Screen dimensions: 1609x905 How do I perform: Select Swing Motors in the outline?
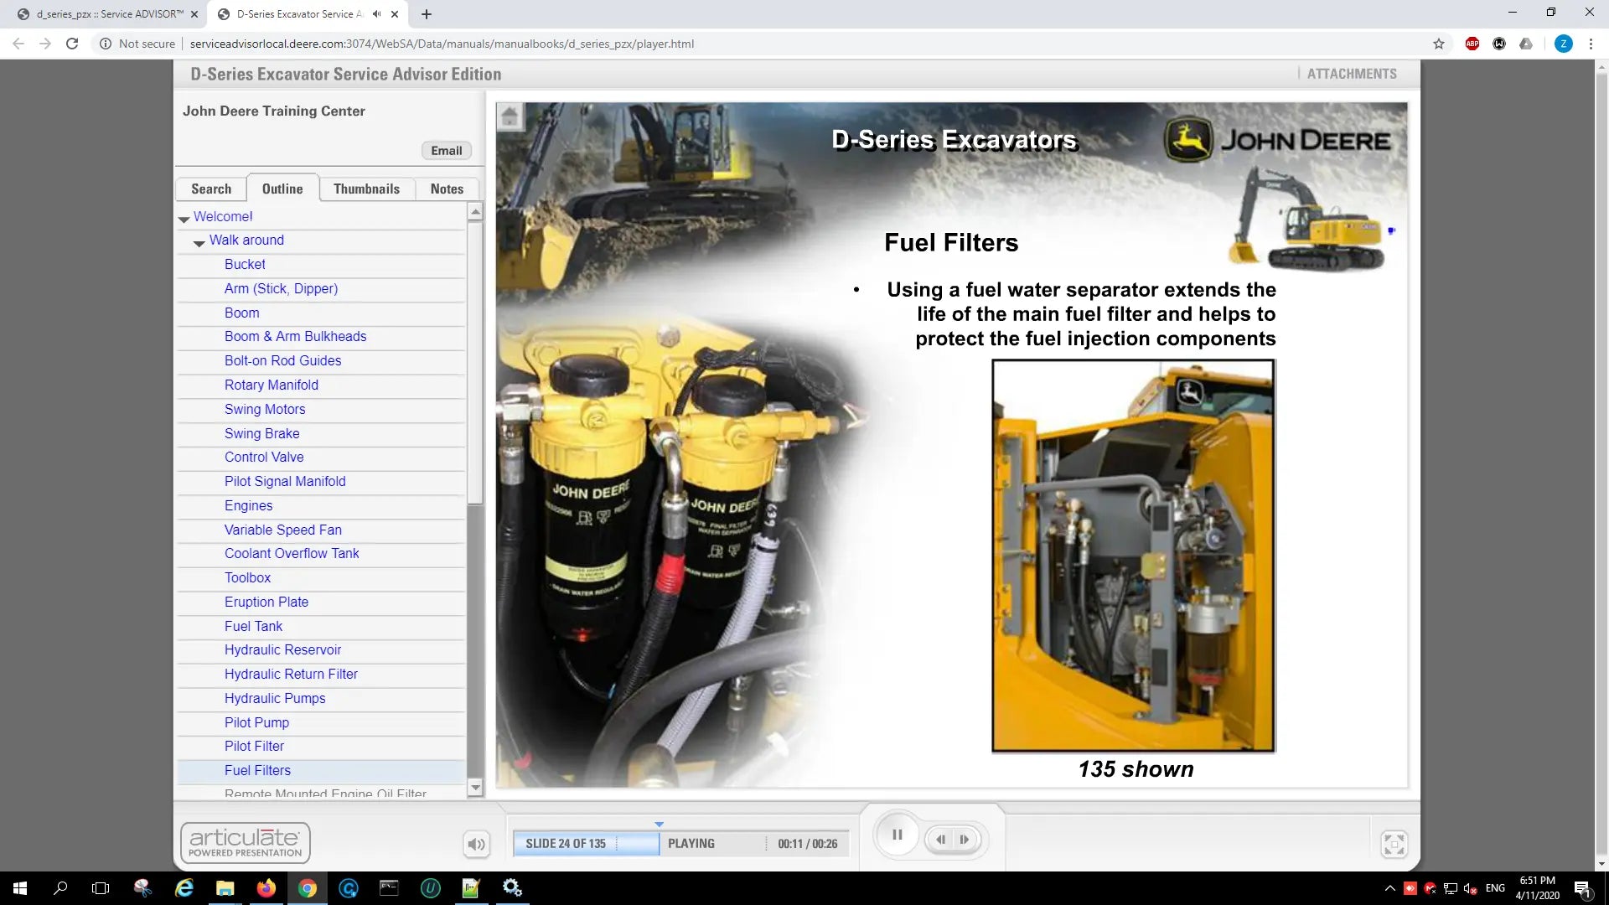coord(265,409)
